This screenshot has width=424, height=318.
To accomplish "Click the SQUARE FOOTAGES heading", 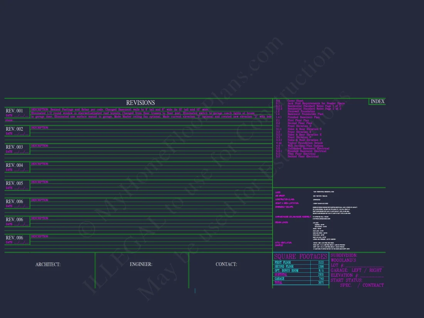I will [301, 257].
